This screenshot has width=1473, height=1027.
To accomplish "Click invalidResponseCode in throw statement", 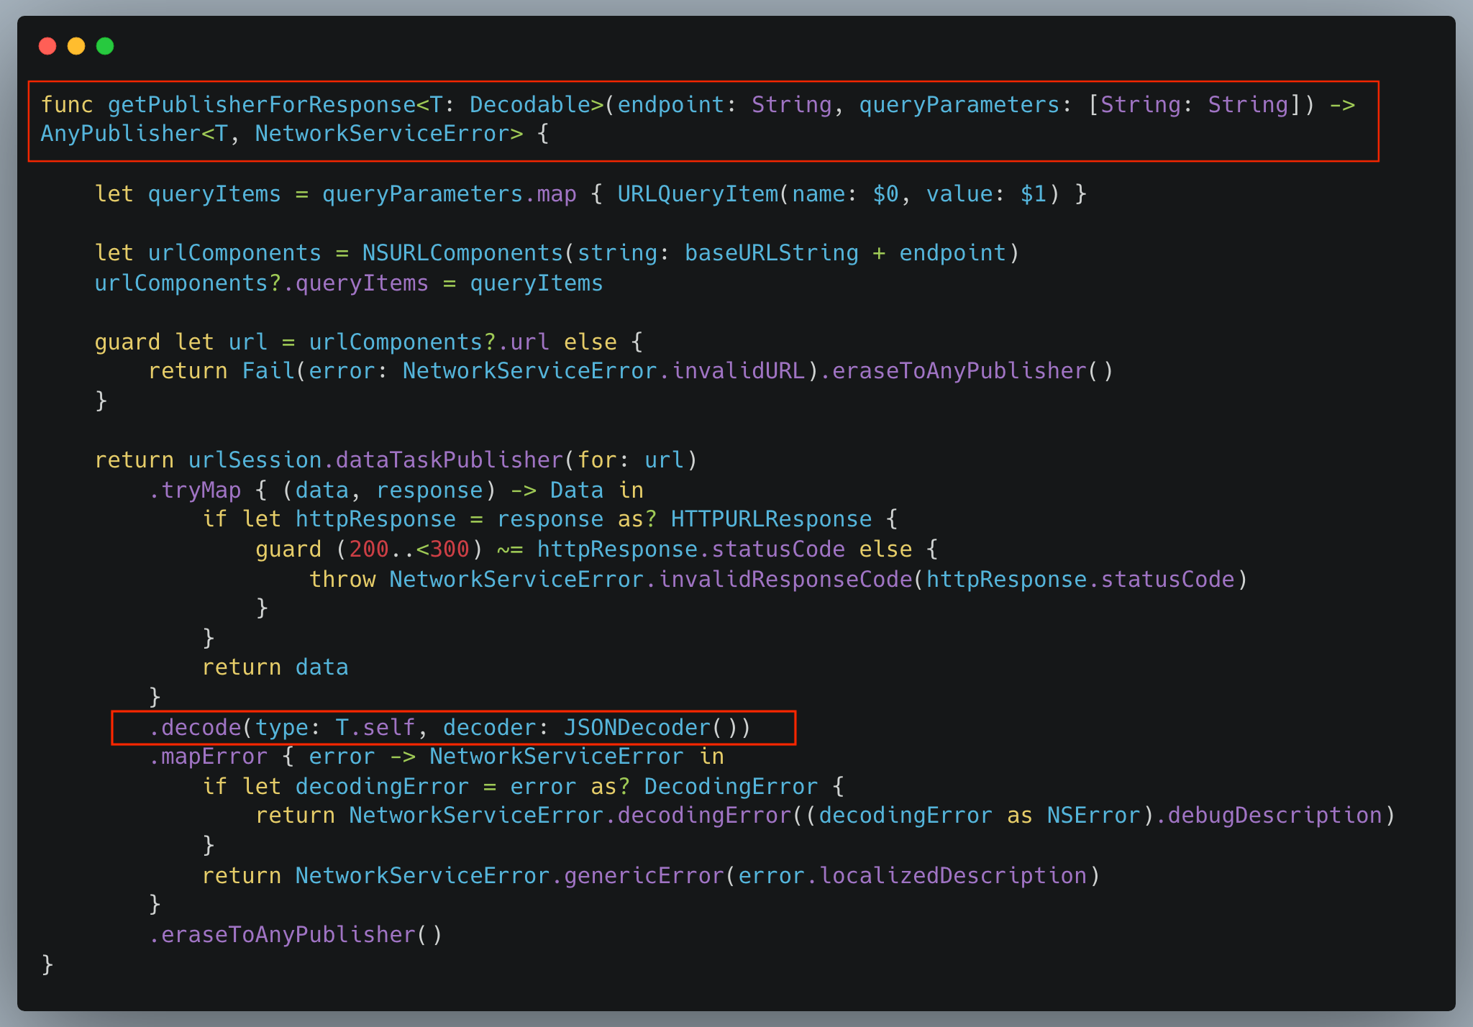I will tap(785, 580).
